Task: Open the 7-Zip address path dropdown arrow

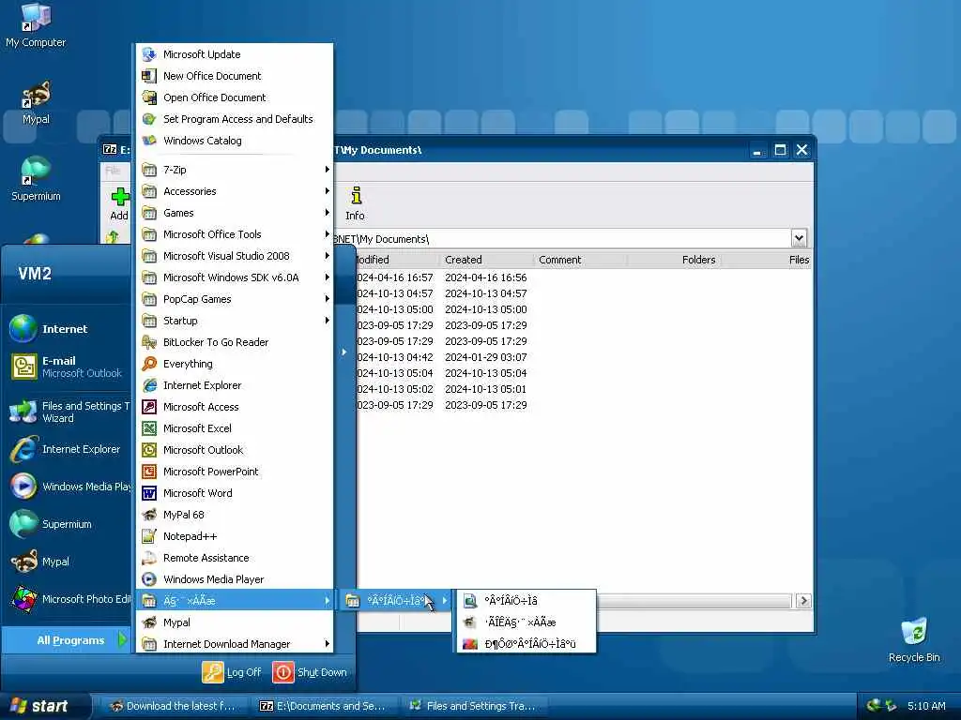Action: tap(799, 238)
